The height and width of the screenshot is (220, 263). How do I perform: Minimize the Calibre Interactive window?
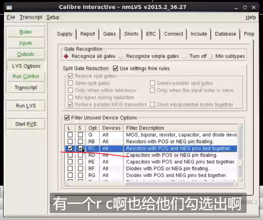(x=236, y=8)
